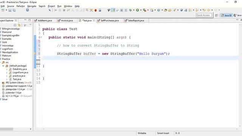
Task: Click the Disconnect debug icon
Action: coord(68,10)
